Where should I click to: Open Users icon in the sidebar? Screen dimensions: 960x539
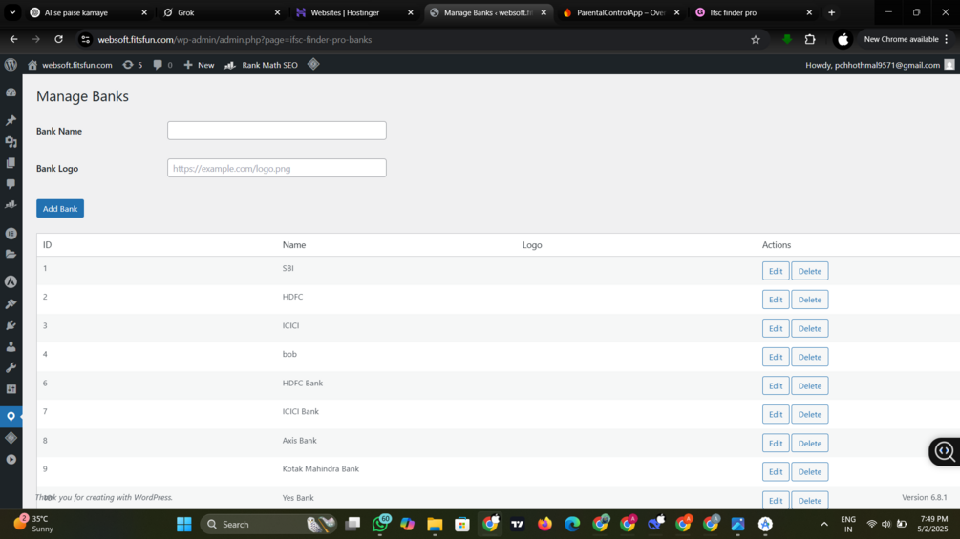pyautogui.click(x=11, y=346)
